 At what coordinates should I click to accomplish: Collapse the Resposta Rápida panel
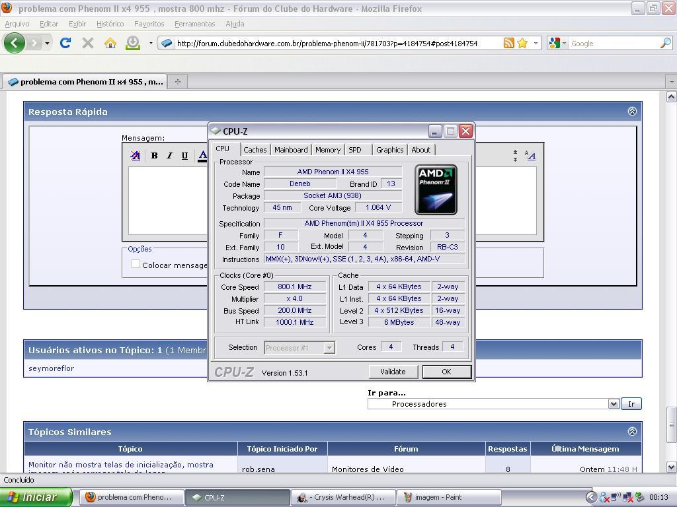coord(632,112)
